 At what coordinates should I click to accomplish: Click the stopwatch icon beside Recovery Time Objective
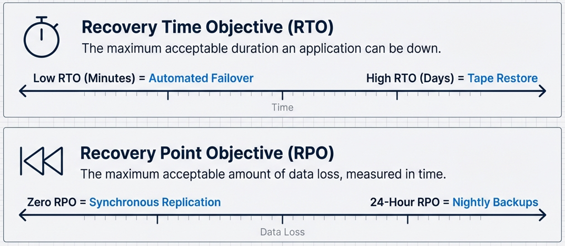click(42, 37)
